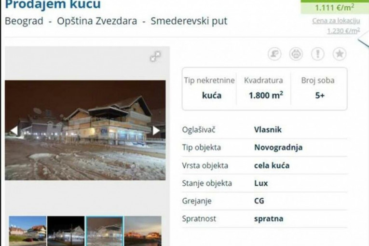Click the 1.230 €/m² location price link
369x246 pixels.
tap(343, 31)
